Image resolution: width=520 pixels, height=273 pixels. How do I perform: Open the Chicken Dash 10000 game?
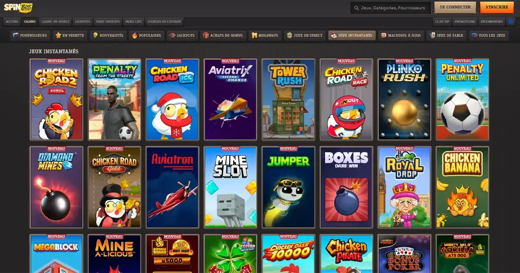coord(289,254)
